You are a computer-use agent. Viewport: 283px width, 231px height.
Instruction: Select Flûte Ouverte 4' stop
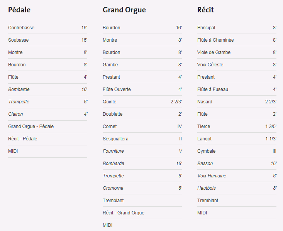tap(142, 89)
